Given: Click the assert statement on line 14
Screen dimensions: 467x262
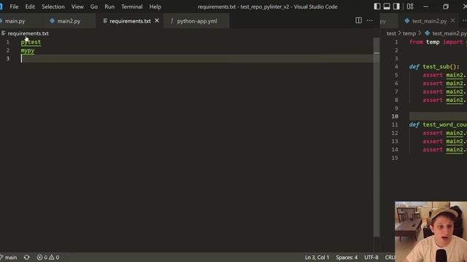Looking at the screenshot, I should click(444, 150).
